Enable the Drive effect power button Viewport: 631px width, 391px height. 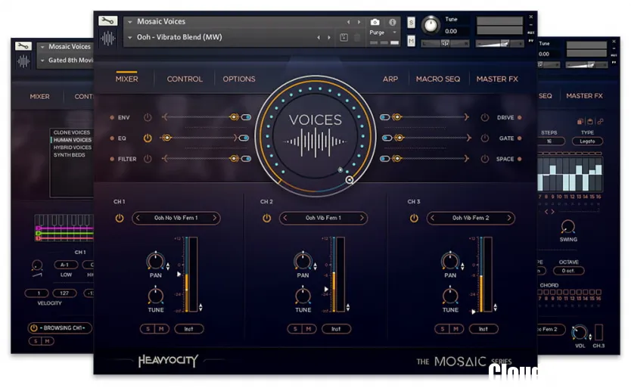coord(484,118)
